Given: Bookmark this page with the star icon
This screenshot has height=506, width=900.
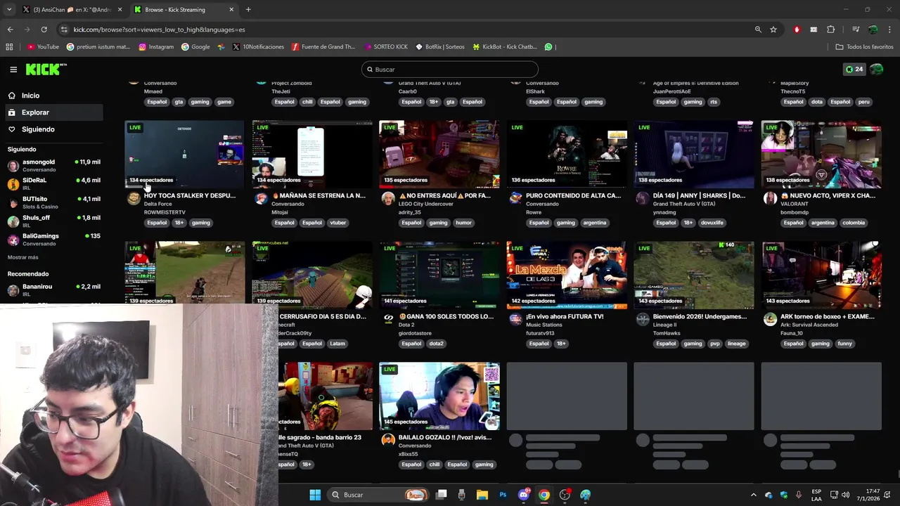Looking at the screenshot, I should pos(773,30).
